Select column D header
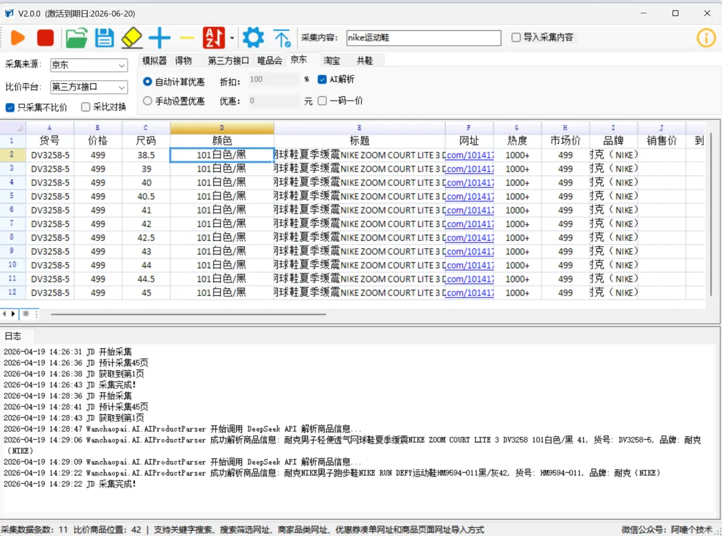 [x=222, y=128]
